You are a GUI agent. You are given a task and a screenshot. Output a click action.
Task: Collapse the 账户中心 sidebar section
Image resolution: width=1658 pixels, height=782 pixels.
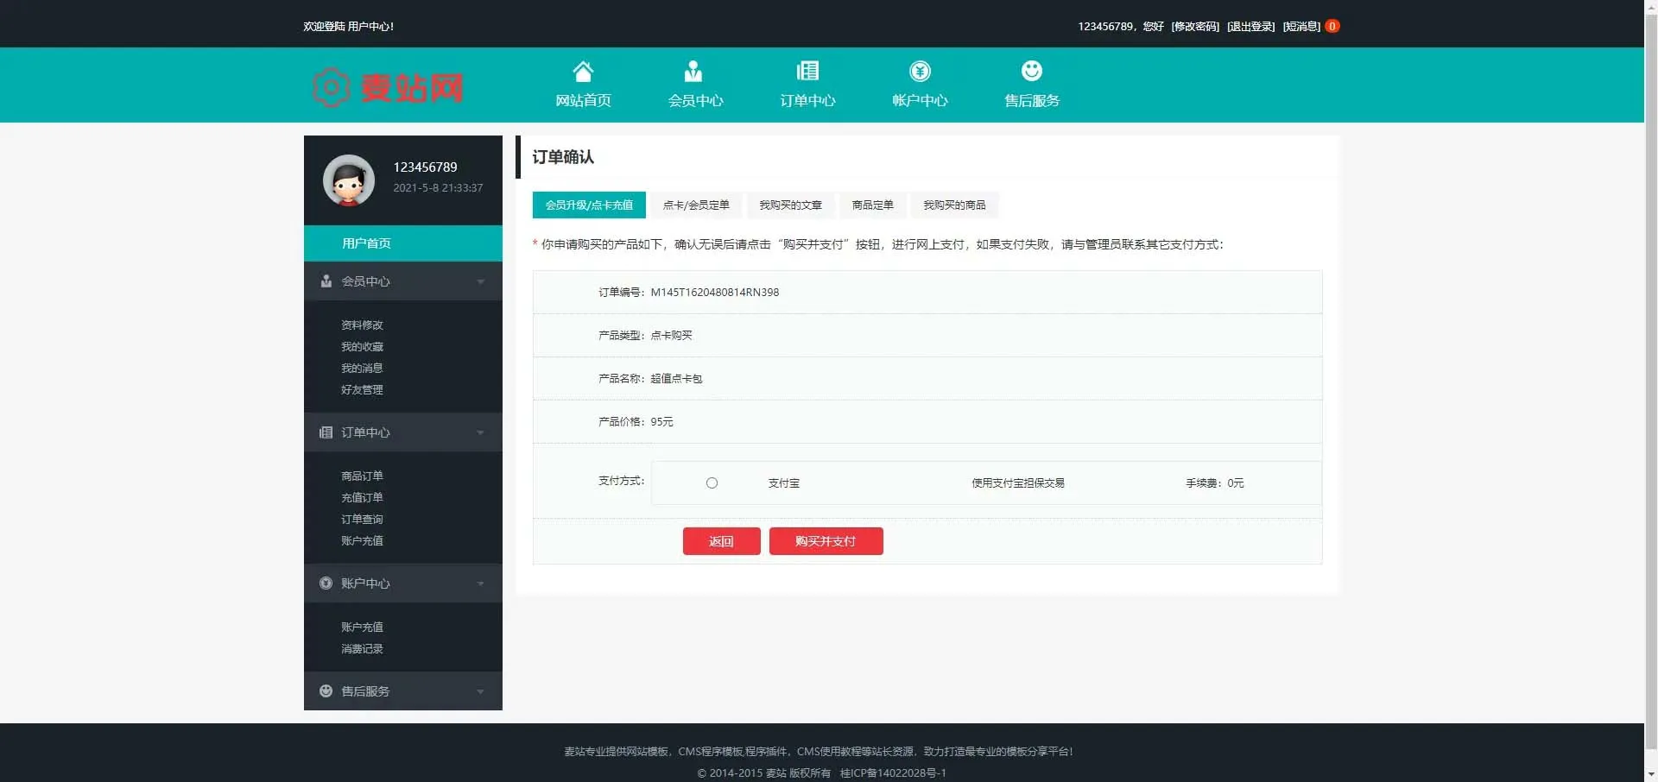pos(481,583)
